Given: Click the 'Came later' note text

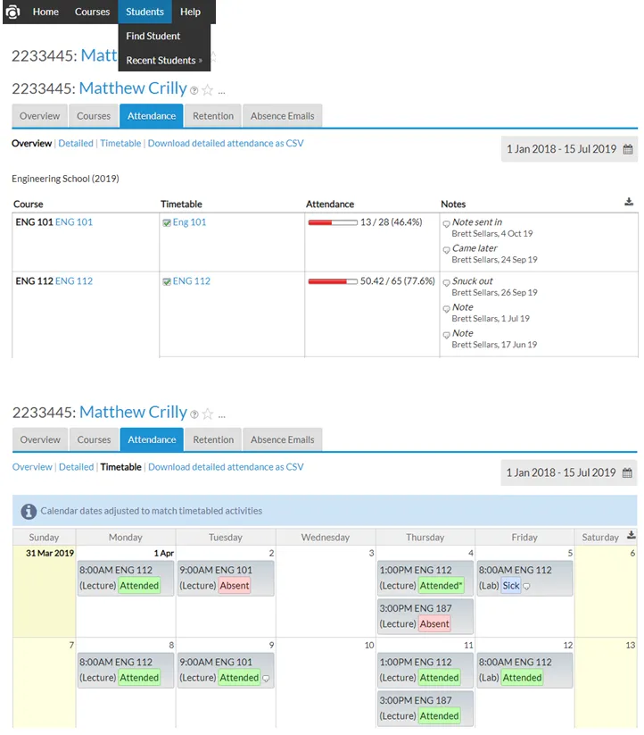Looking at the screenshot, I should (x=475, y=248).
